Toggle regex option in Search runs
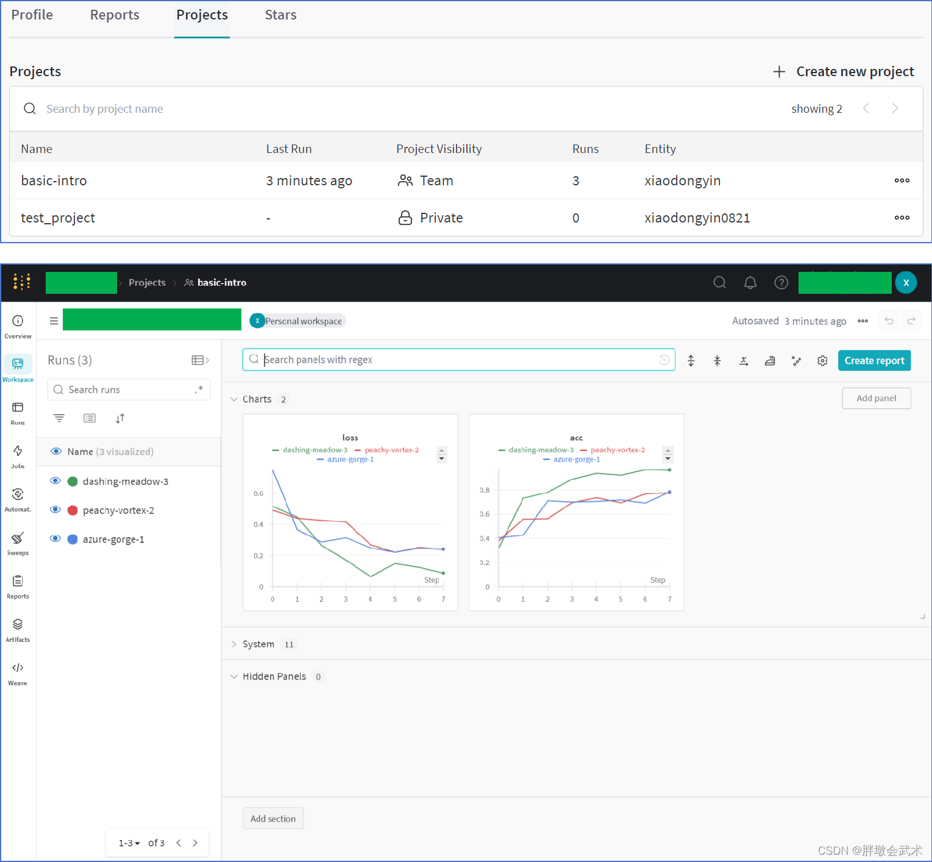 [x=199, y=390]
